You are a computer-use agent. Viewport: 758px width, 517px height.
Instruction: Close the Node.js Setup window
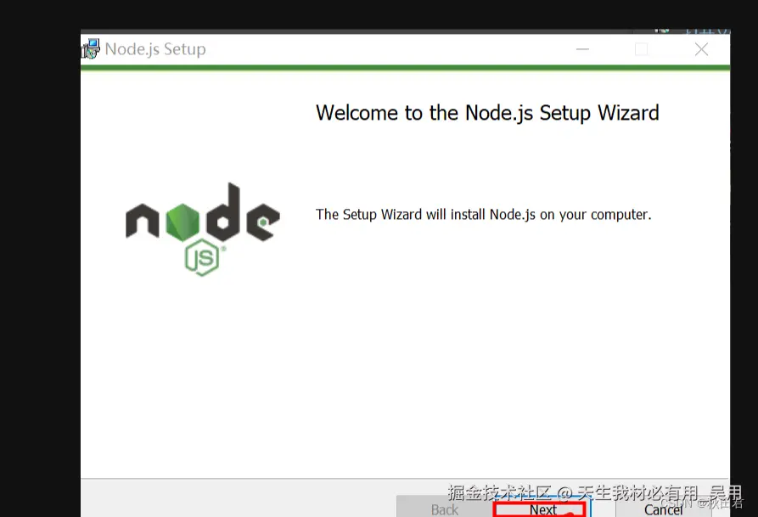click(701, 49)
